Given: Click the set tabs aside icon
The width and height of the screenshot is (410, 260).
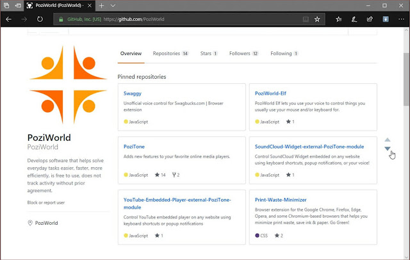Looking at the screenshot, I should 18,5.
